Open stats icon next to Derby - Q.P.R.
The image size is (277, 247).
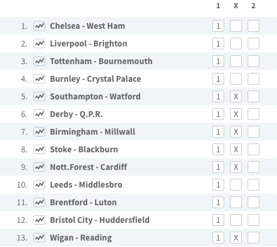click(x=39, y=114)
